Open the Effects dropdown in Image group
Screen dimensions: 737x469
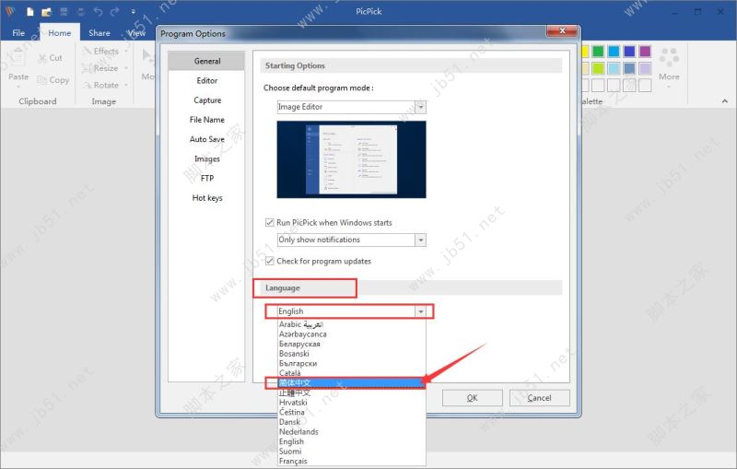coord(105,51)
